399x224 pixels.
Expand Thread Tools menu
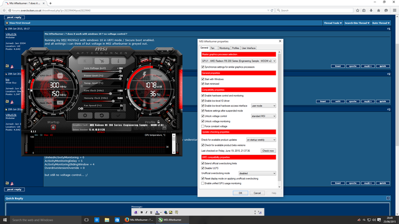[x=333, y=23]
